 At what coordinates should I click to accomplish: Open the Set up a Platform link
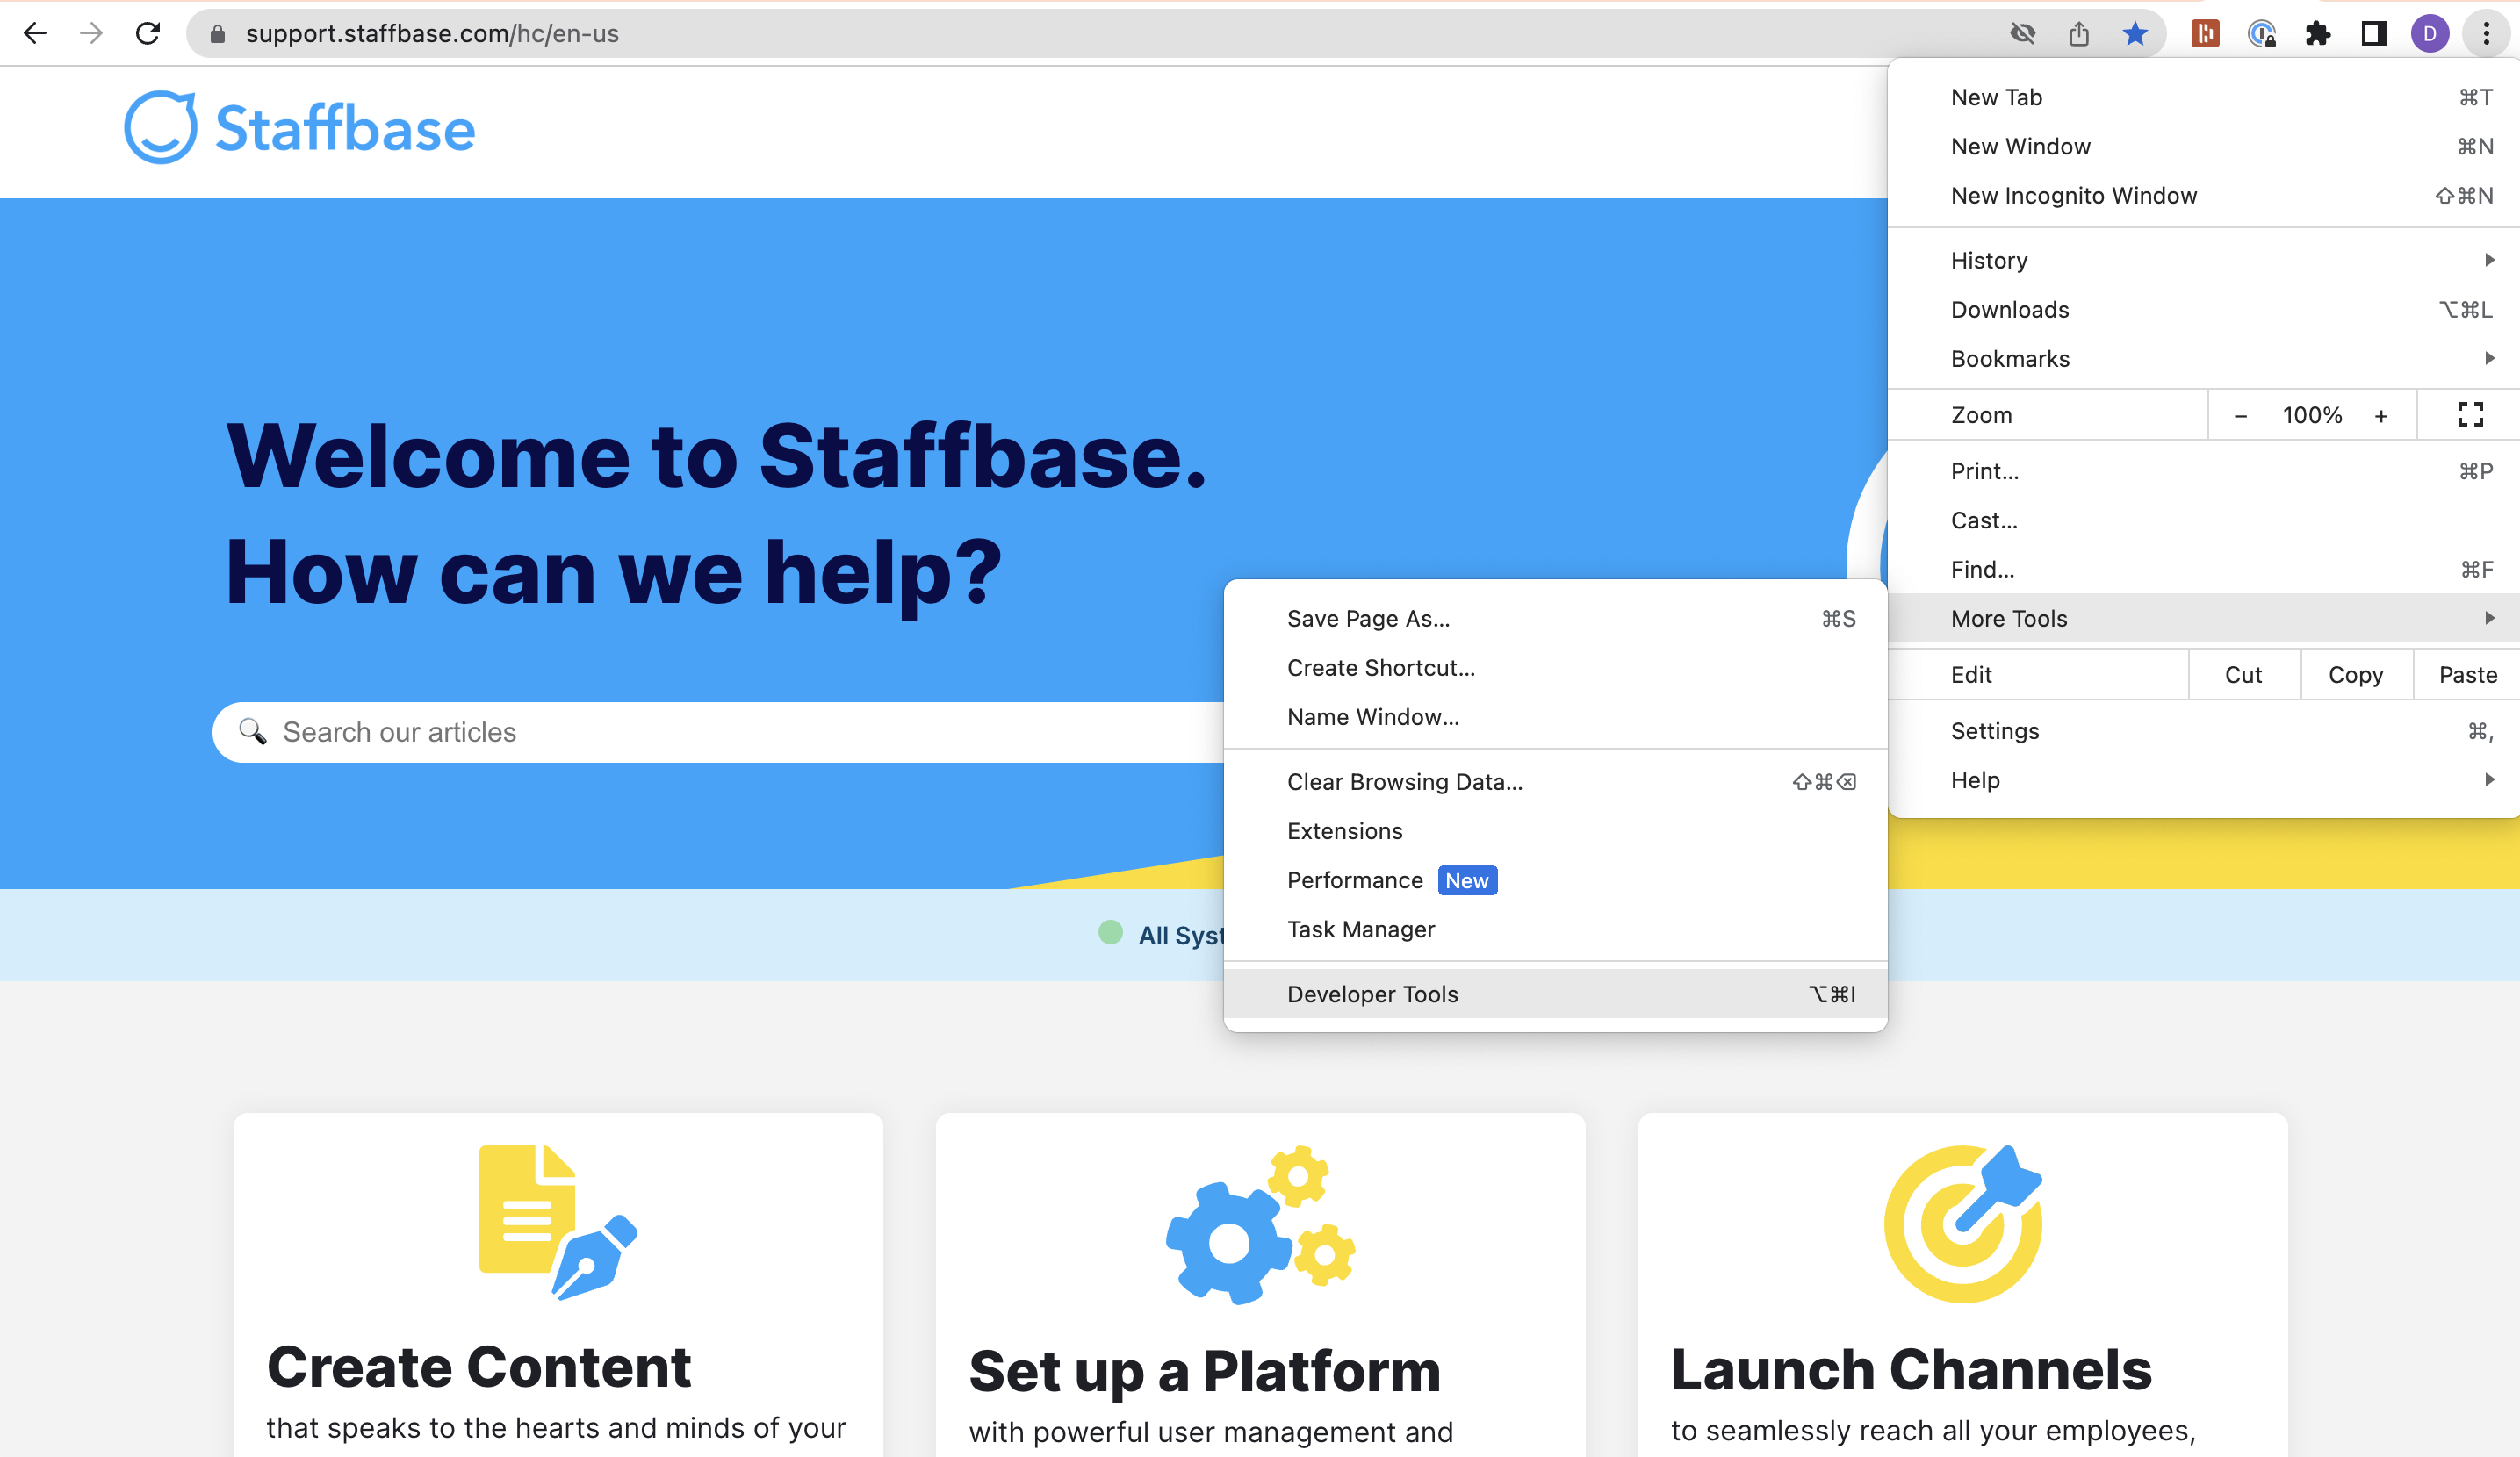[1205, 1371]
